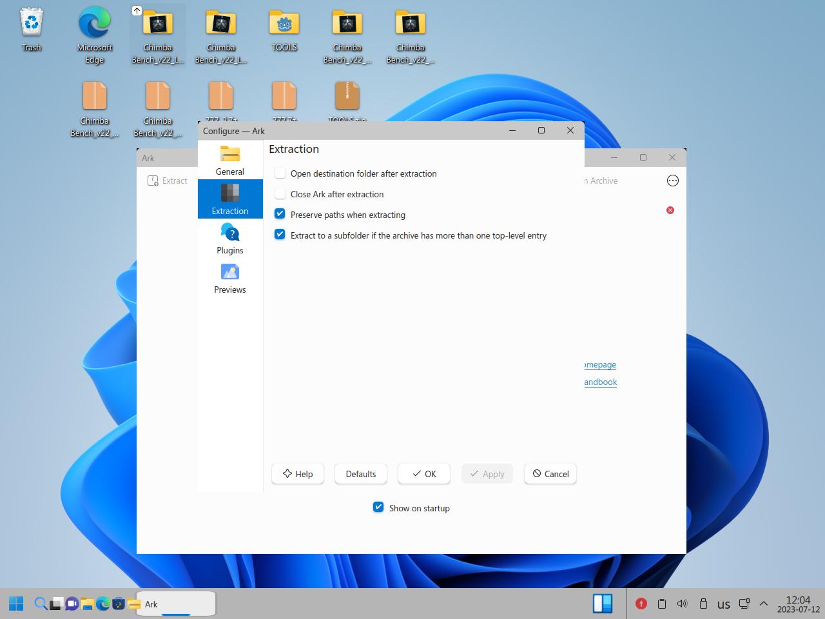Open the clipboard tray icon

tap(662, 604)
